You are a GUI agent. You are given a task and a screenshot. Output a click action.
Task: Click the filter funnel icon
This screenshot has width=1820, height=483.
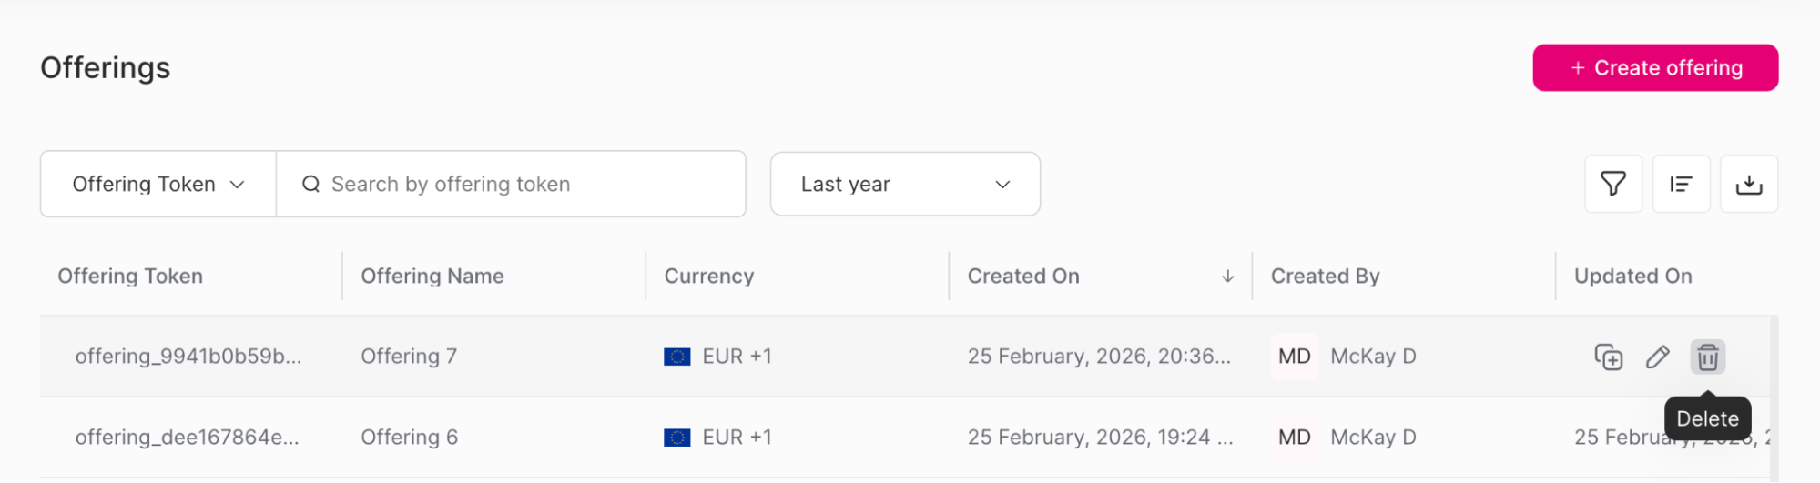(1612, 184)
